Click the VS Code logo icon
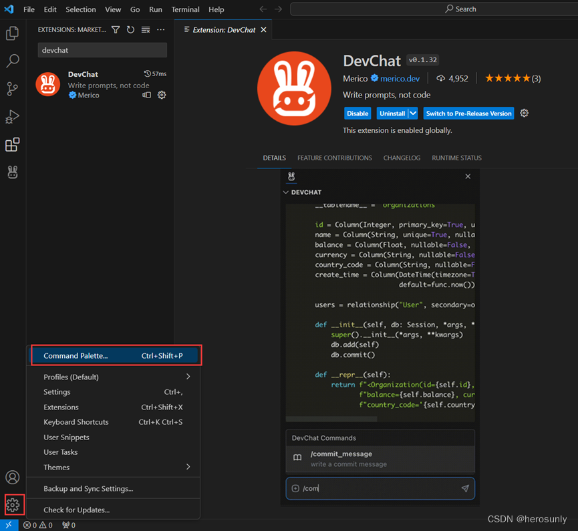 (9, 9)
